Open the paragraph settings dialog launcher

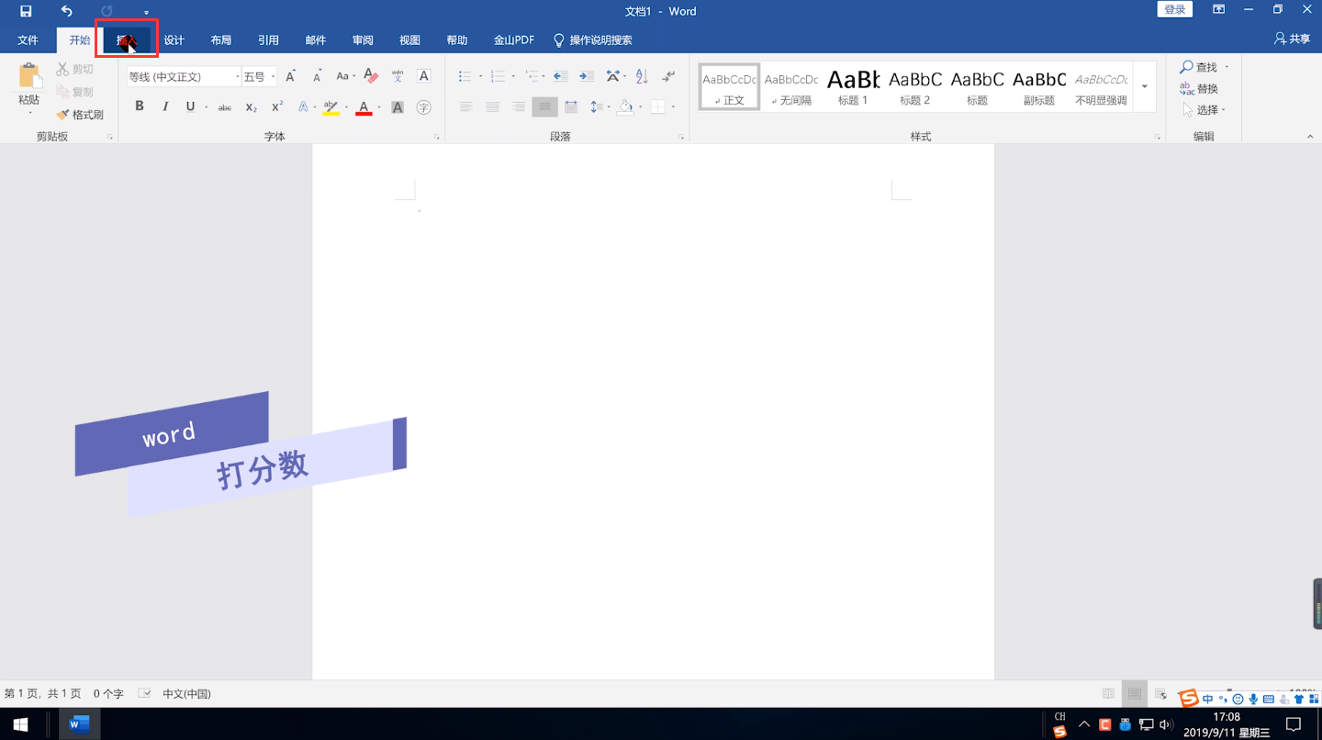681,137
